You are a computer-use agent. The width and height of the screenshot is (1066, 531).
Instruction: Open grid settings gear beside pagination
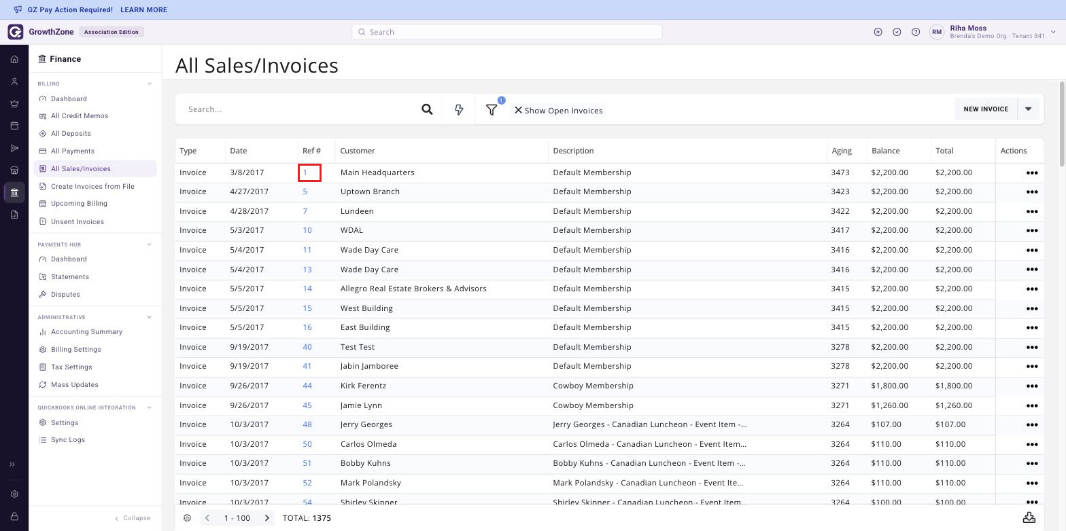tap(188, 518)
